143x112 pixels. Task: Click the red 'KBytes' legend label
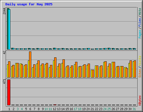(x=140, y=101)
